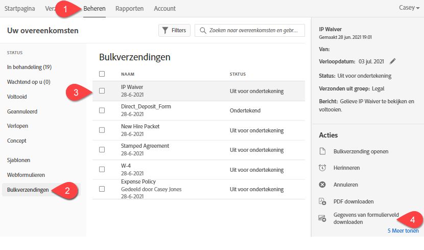Screen dimensions: 424x250
Task: Select the New Hire Packet name
Action: click(x=140, y=126)
